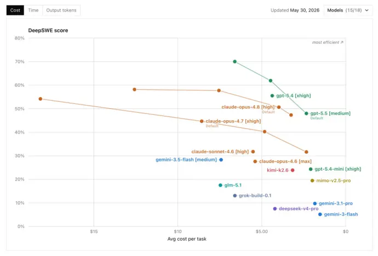Click the gemini-3-flash data point
The image size is (378, 256).
(x=320, y=214)
